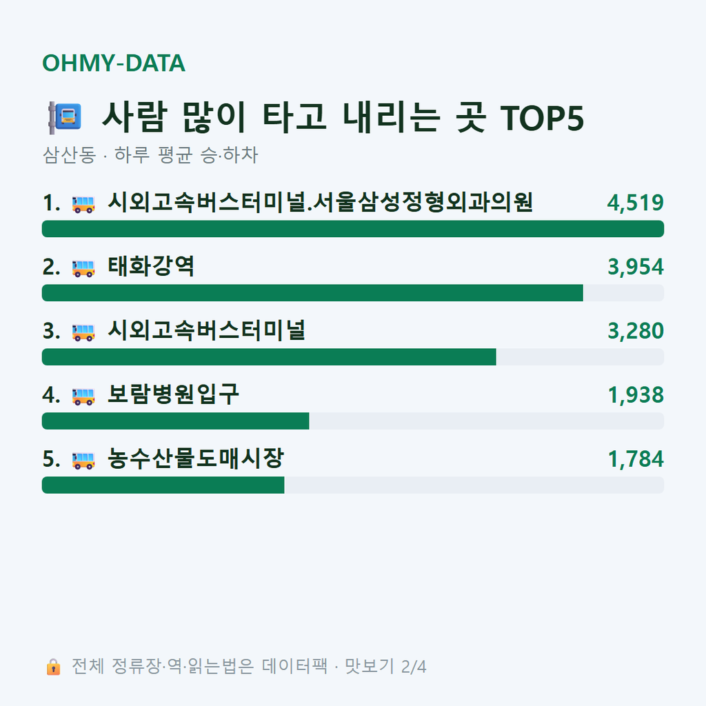The width and height of the screenshot is (706, 706).
Task: Click the 3,280 ridership value
Action: point(636,331)
